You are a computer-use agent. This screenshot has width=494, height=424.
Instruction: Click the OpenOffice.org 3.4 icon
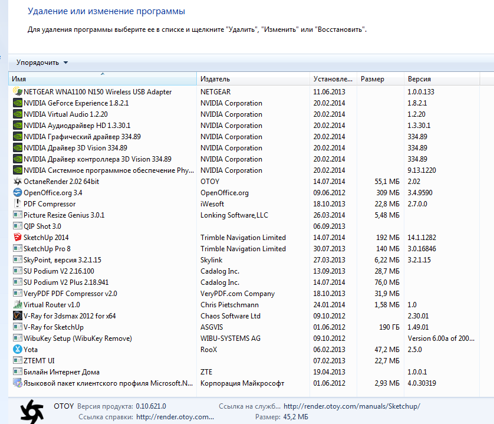tap(18, 193)
